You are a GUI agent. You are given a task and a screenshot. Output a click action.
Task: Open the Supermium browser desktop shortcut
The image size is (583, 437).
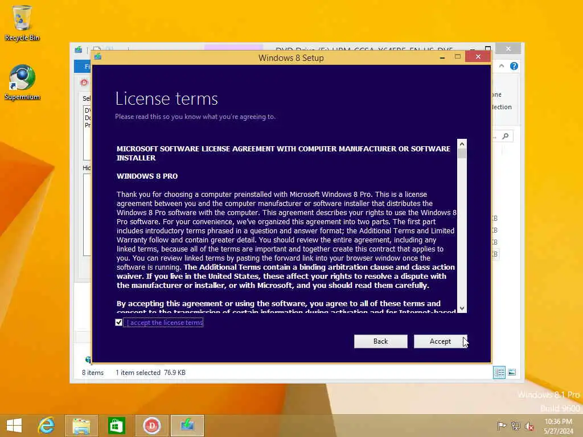pos(22,83)
